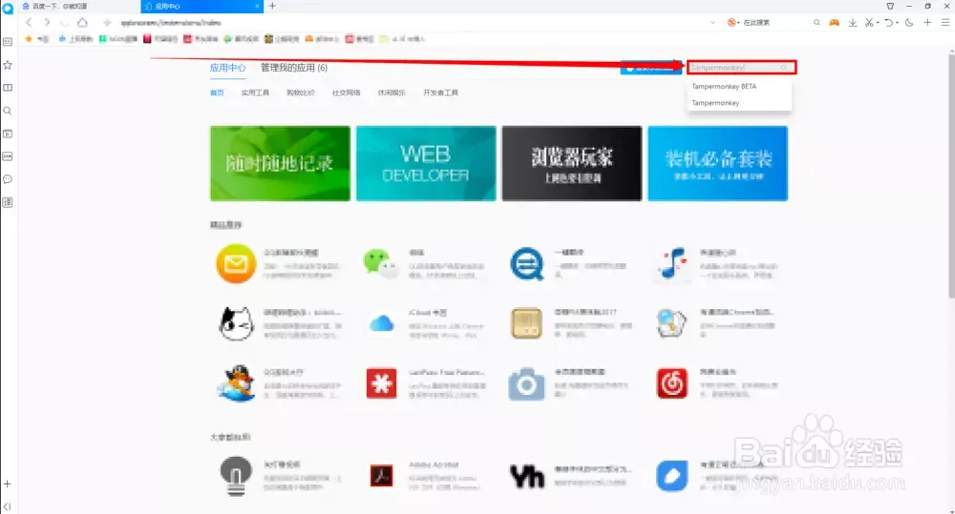Click the scissors screenshot tool icon
Screen dimensions: 955x514
(x=870, y=23)
